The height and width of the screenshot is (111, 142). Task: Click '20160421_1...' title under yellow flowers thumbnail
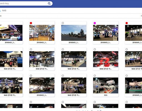pos(42,95)
